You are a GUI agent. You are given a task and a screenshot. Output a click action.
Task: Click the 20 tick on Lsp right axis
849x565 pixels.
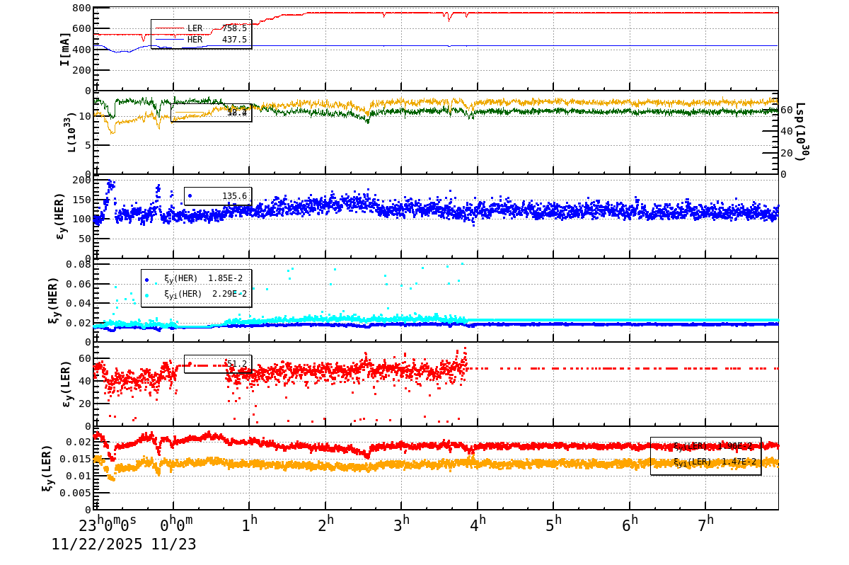click(787, 153)
